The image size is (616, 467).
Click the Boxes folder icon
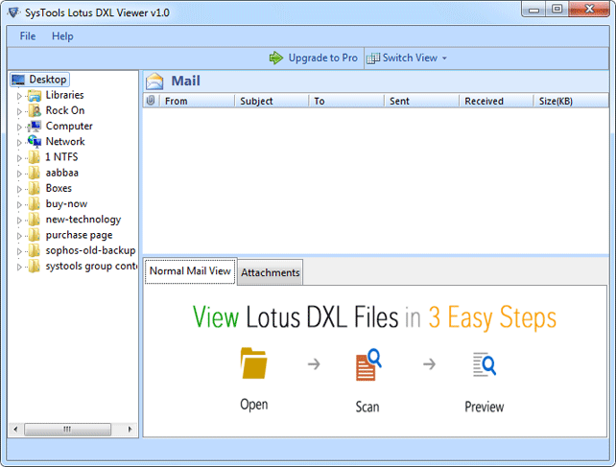(x=35, y=188)
